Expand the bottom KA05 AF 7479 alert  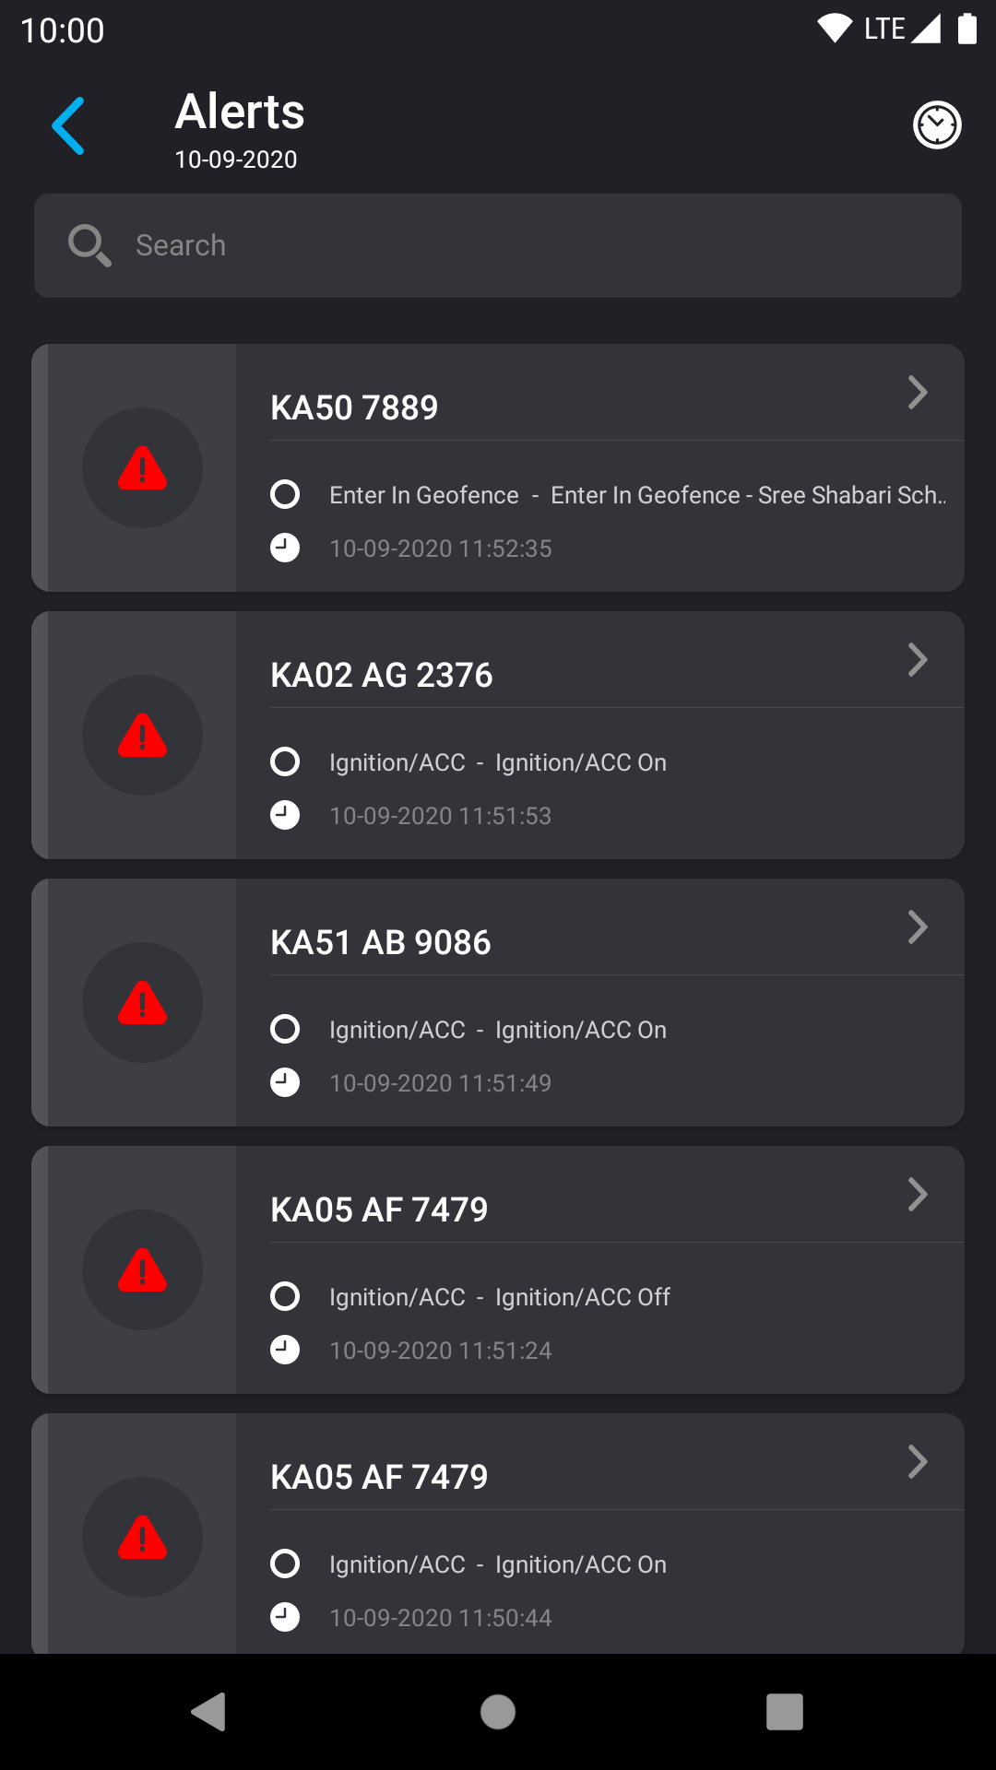[x=918, y=1461]
